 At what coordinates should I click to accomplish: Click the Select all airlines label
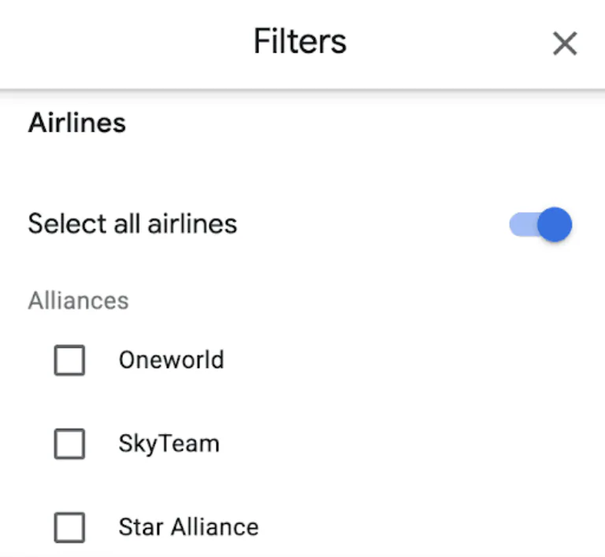[x=132, y=224]
